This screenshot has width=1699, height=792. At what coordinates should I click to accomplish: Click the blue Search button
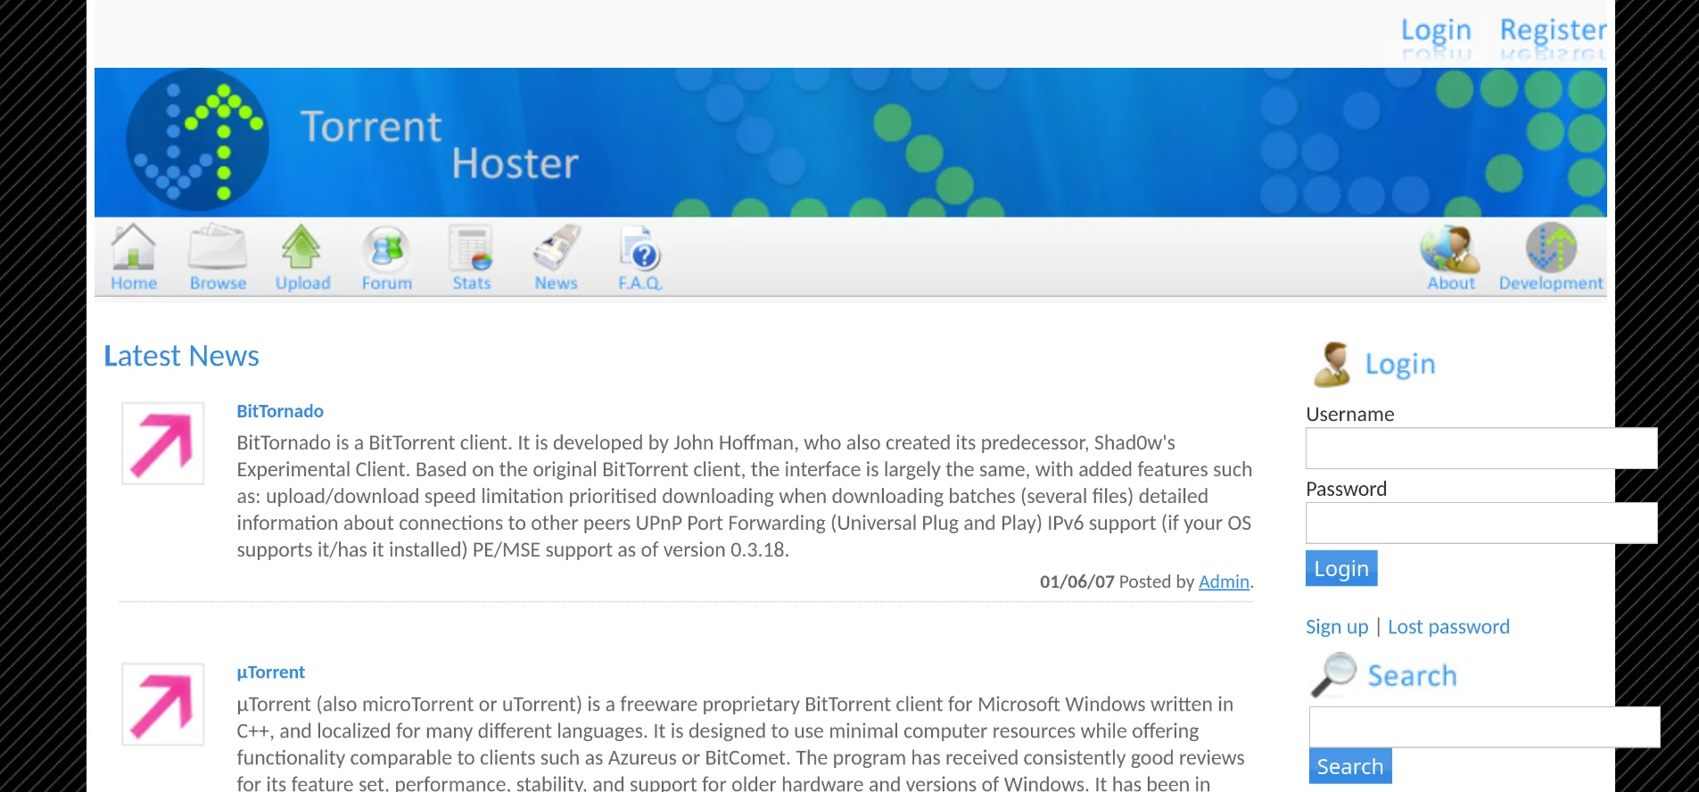[1350, 766]
